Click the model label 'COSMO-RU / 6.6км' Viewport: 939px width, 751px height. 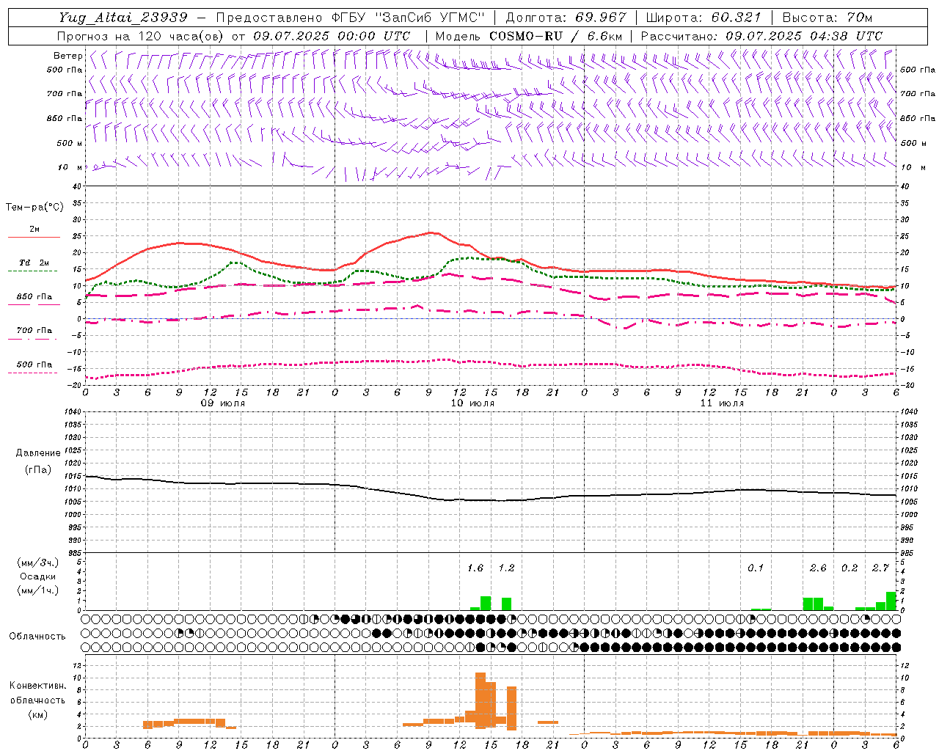click(x=556, y=36)
